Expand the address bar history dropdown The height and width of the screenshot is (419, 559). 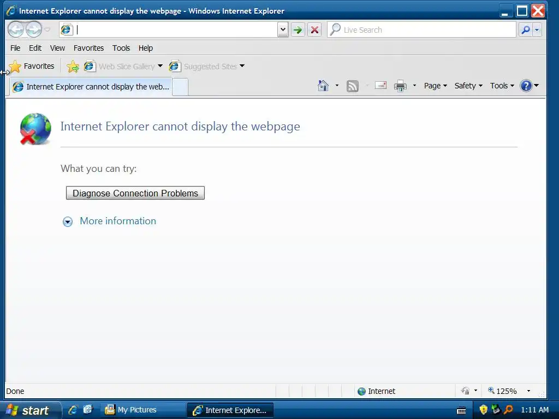point(283,29)
